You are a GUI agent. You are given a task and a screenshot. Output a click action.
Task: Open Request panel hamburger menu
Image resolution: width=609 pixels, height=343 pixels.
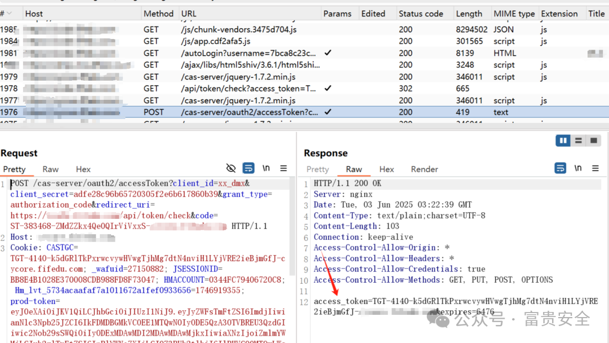[x=284, y=168]
